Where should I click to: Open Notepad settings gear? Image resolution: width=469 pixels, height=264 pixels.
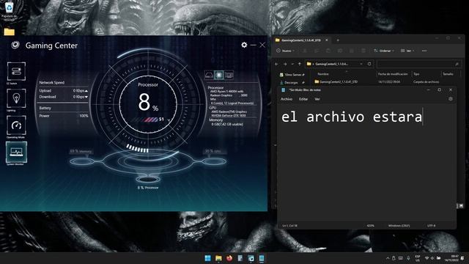(451, 99)
